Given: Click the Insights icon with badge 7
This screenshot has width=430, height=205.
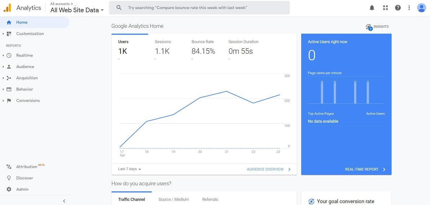Looking at the screenshot, I should point(369,27).
